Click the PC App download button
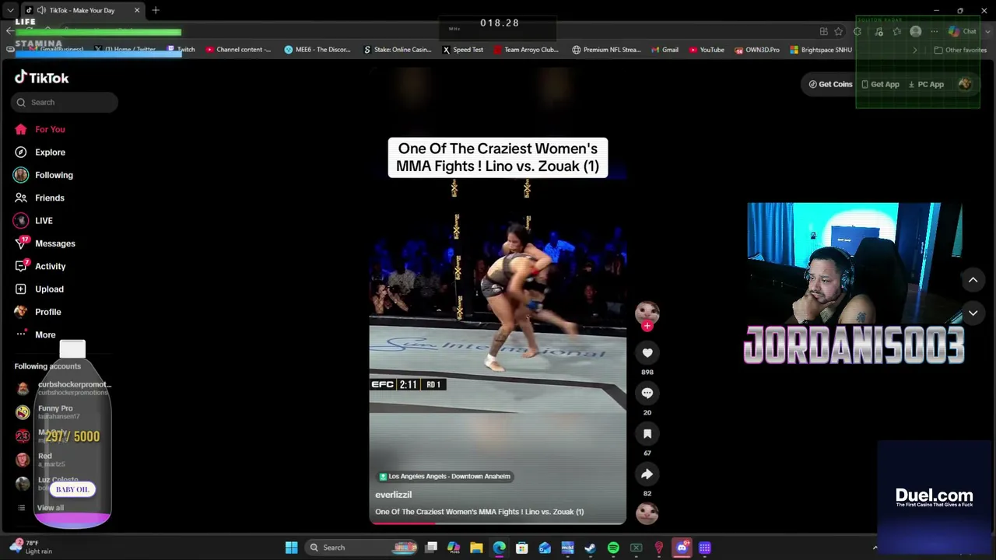The image size is (996, 560). tap(926, 84)
